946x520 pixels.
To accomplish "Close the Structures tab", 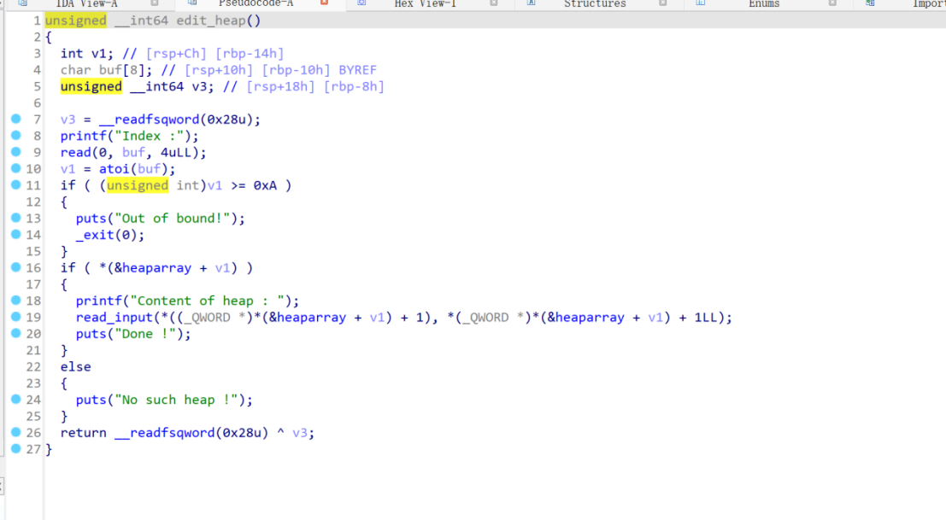I will coord(663,3).
